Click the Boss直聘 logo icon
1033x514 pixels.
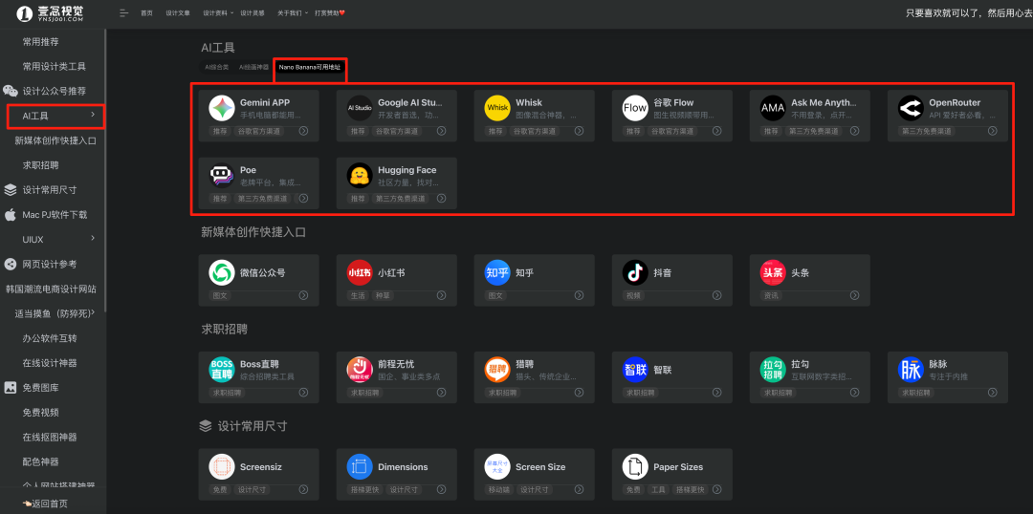point(222,369)
